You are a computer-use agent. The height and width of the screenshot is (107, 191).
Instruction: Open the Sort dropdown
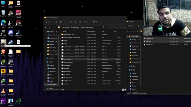(87, 22)
